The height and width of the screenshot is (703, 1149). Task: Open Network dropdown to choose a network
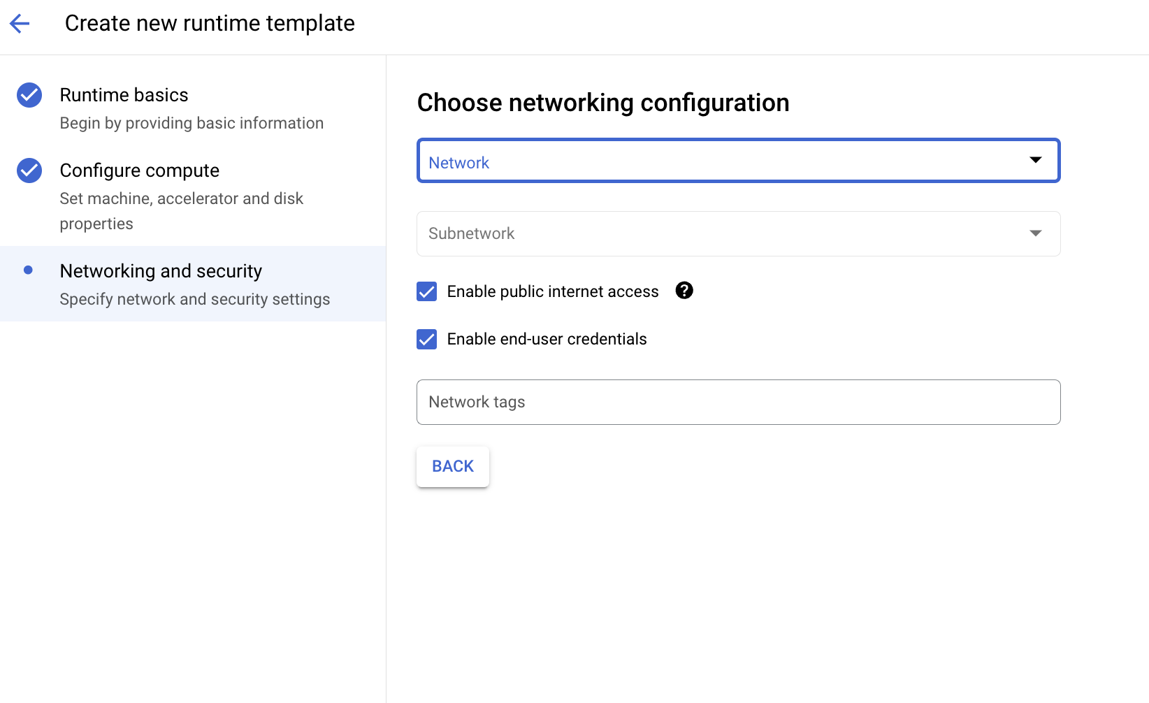click(738, 161)
